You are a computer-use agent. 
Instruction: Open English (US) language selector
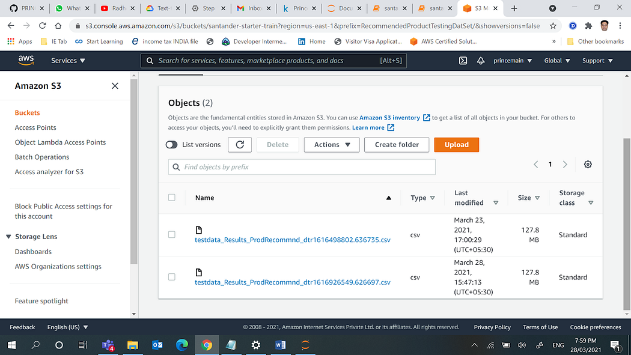[67, 327]
